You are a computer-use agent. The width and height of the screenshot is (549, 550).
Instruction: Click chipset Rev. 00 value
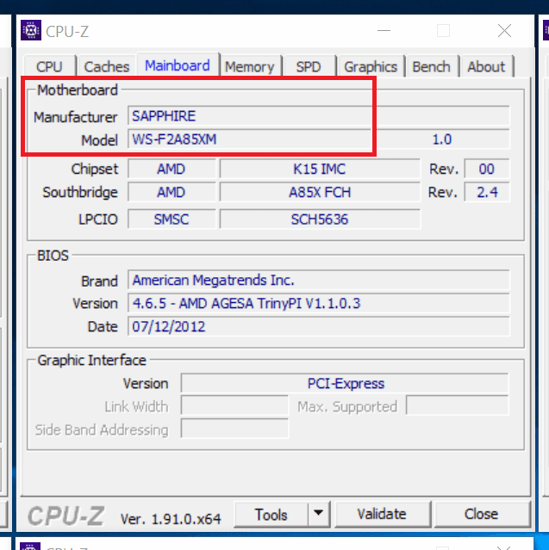(x=487, y=169)
